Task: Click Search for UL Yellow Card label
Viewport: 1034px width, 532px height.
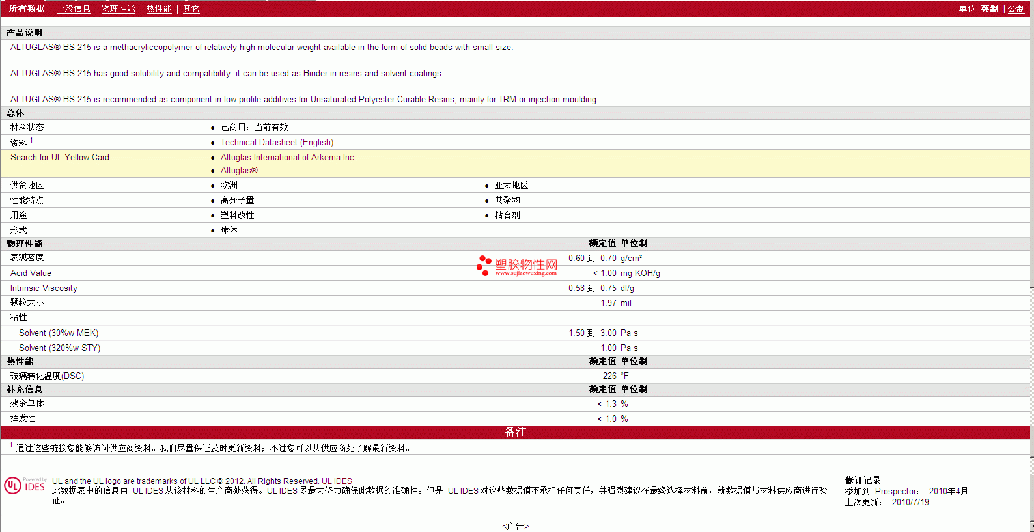Action: click(60, 157)
